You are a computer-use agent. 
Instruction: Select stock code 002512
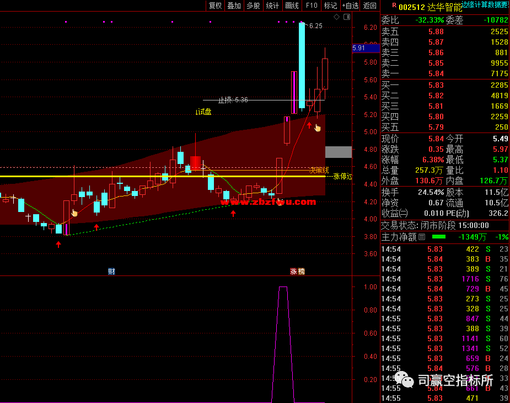412,7
